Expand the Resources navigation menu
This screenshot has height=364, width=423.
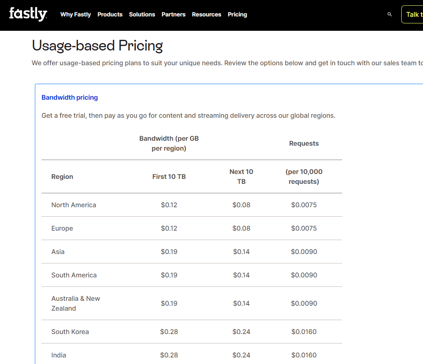(206, 14)
